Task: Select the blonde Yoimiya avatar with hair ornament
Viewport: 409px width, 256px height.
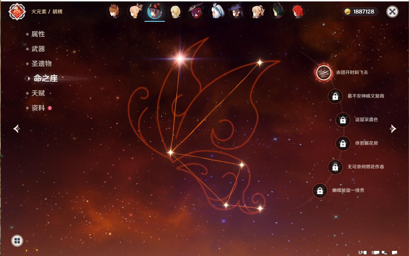Action: (x=135, y=11)
